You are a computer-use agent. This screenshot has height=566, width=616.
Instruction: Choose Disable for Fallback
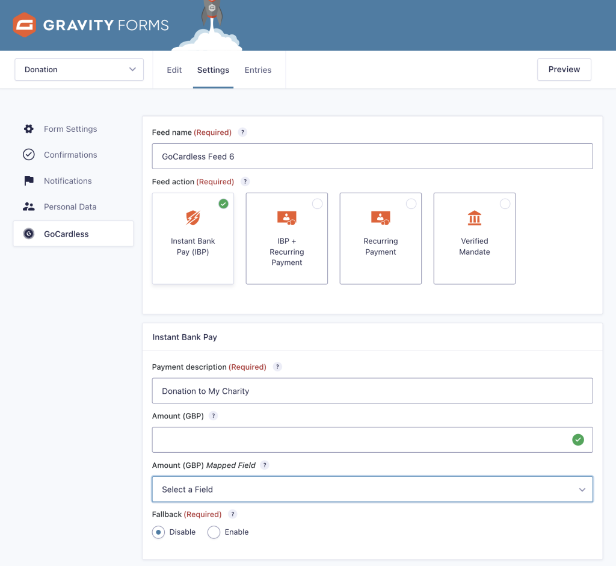point(158,532)
